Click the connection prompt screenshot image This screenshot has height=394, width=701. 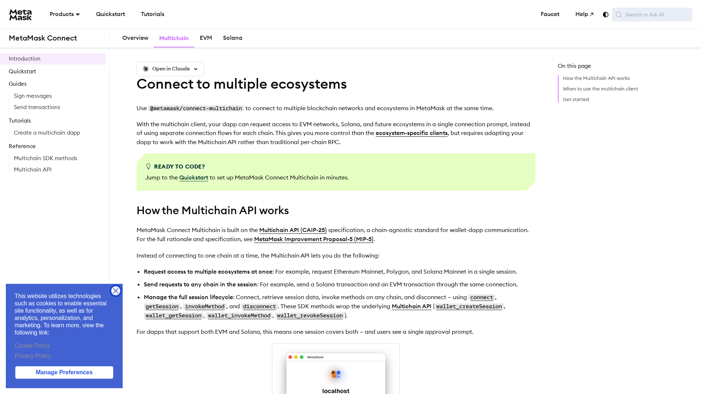(336, 369)
